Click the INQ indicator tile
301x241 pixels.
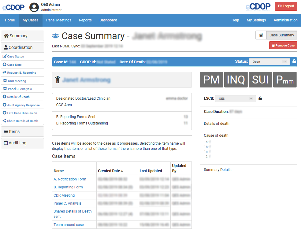point(236,80)
